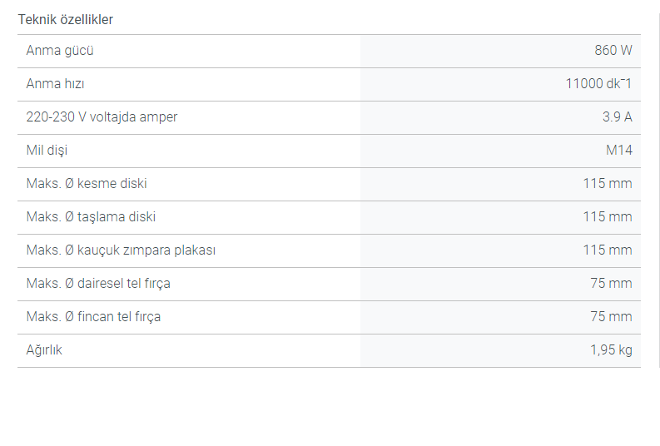Select the "Mil dişi" row label
The height and width of the screenshot is (446, 660).
click(47, 151)
